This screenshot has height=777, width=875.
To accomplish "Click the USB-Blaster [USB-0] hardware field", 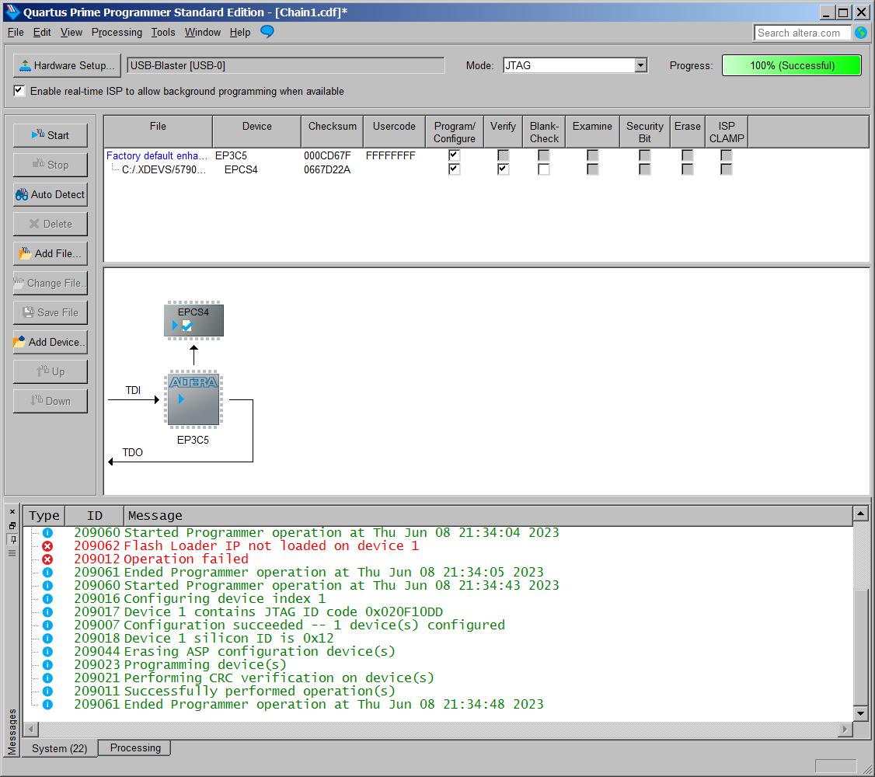I will point(286,66).
